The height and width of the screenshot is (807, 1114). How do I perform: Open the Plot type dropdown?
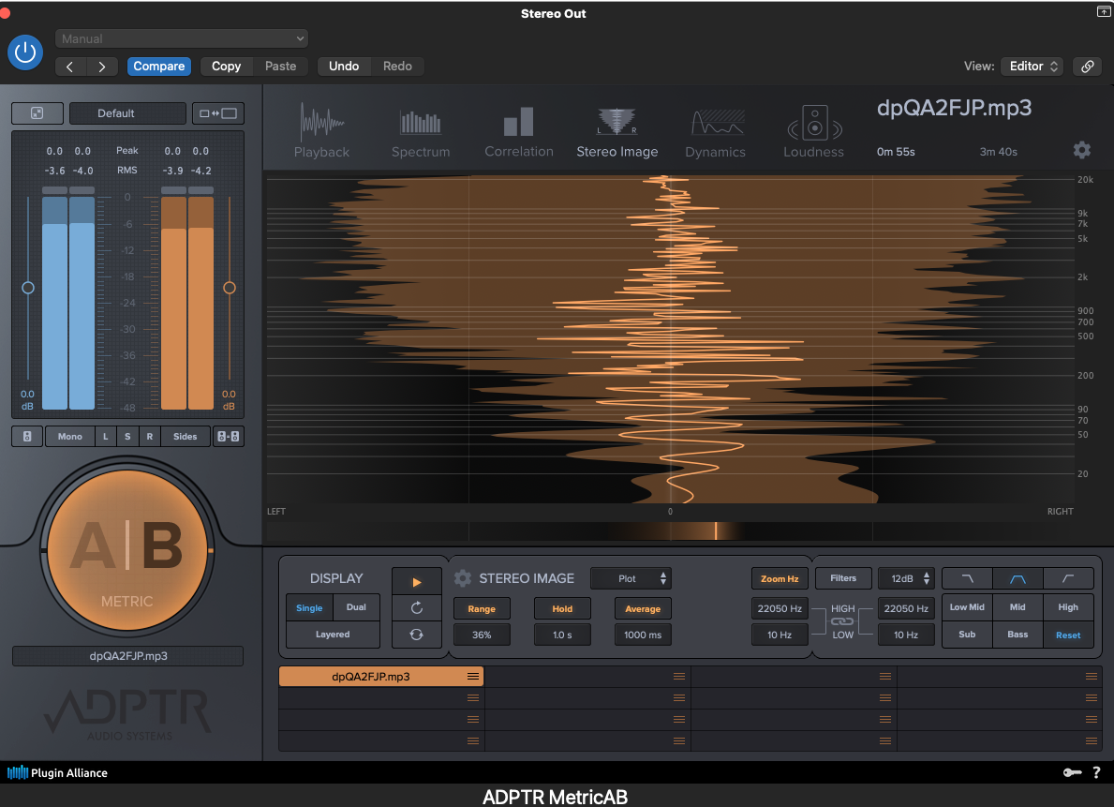(x=631, y=578)
